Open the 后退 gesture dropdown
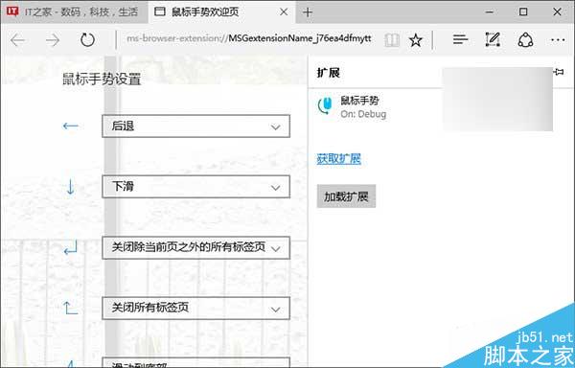This screenshot has height=368, width=575. (x=195, y=126)
